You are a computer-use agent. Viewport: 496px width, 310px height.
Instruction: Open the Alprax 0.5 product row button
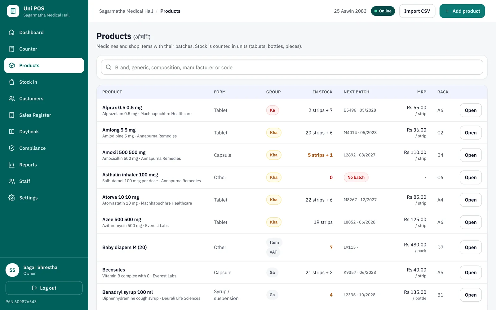pyautogui.click(x=471, y=110)
